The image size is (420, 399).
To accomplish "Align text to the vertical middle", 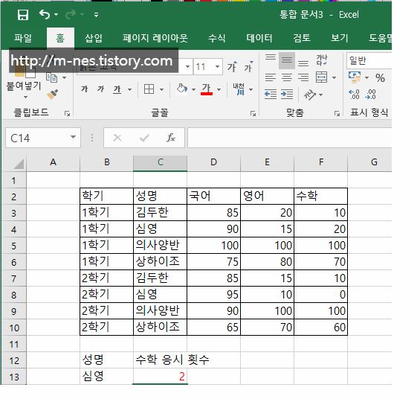I will [x=287, y=60].
